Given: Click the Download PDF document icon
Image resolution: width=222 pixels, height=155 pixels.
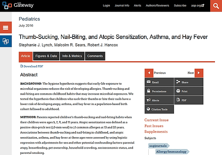Looking at the screenshot, I should pos(21,66).
